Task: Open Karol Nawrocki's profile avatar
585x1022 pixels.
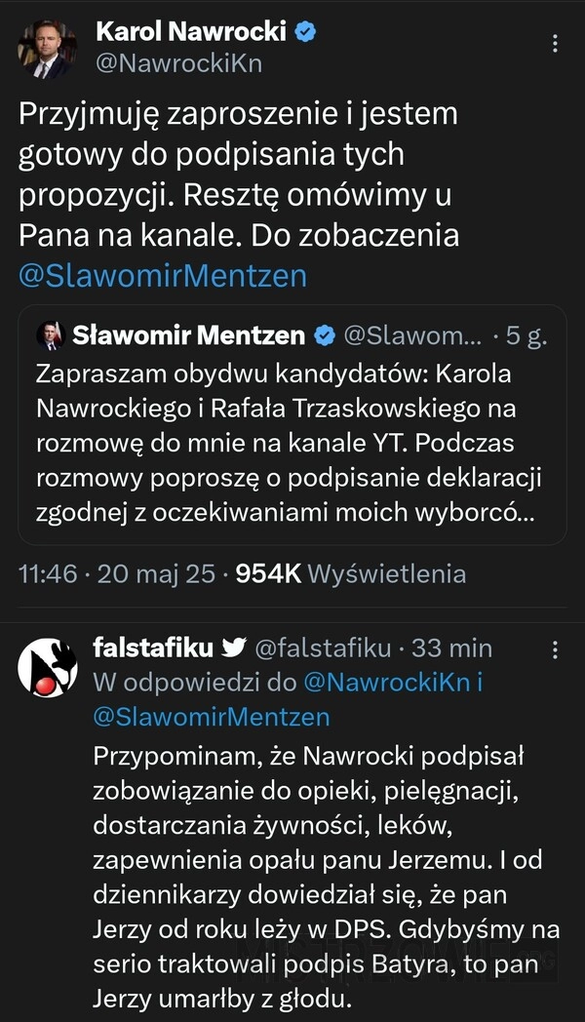Action: tap(44, 50)
